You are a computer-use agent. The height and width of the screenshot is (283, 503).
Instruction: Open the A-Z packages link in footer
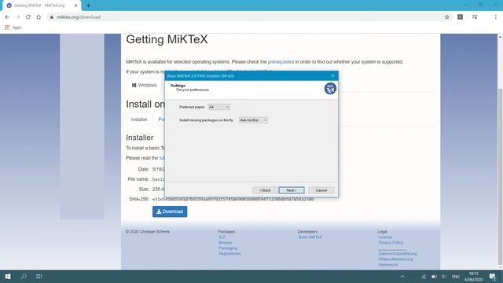[222, 237]
